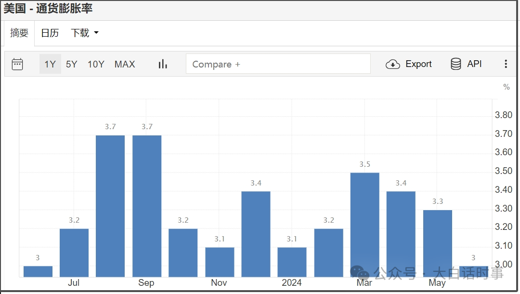Select the 1Y time range
The image size is (520, 294).
pyautogui.click(x=50, y=64)
